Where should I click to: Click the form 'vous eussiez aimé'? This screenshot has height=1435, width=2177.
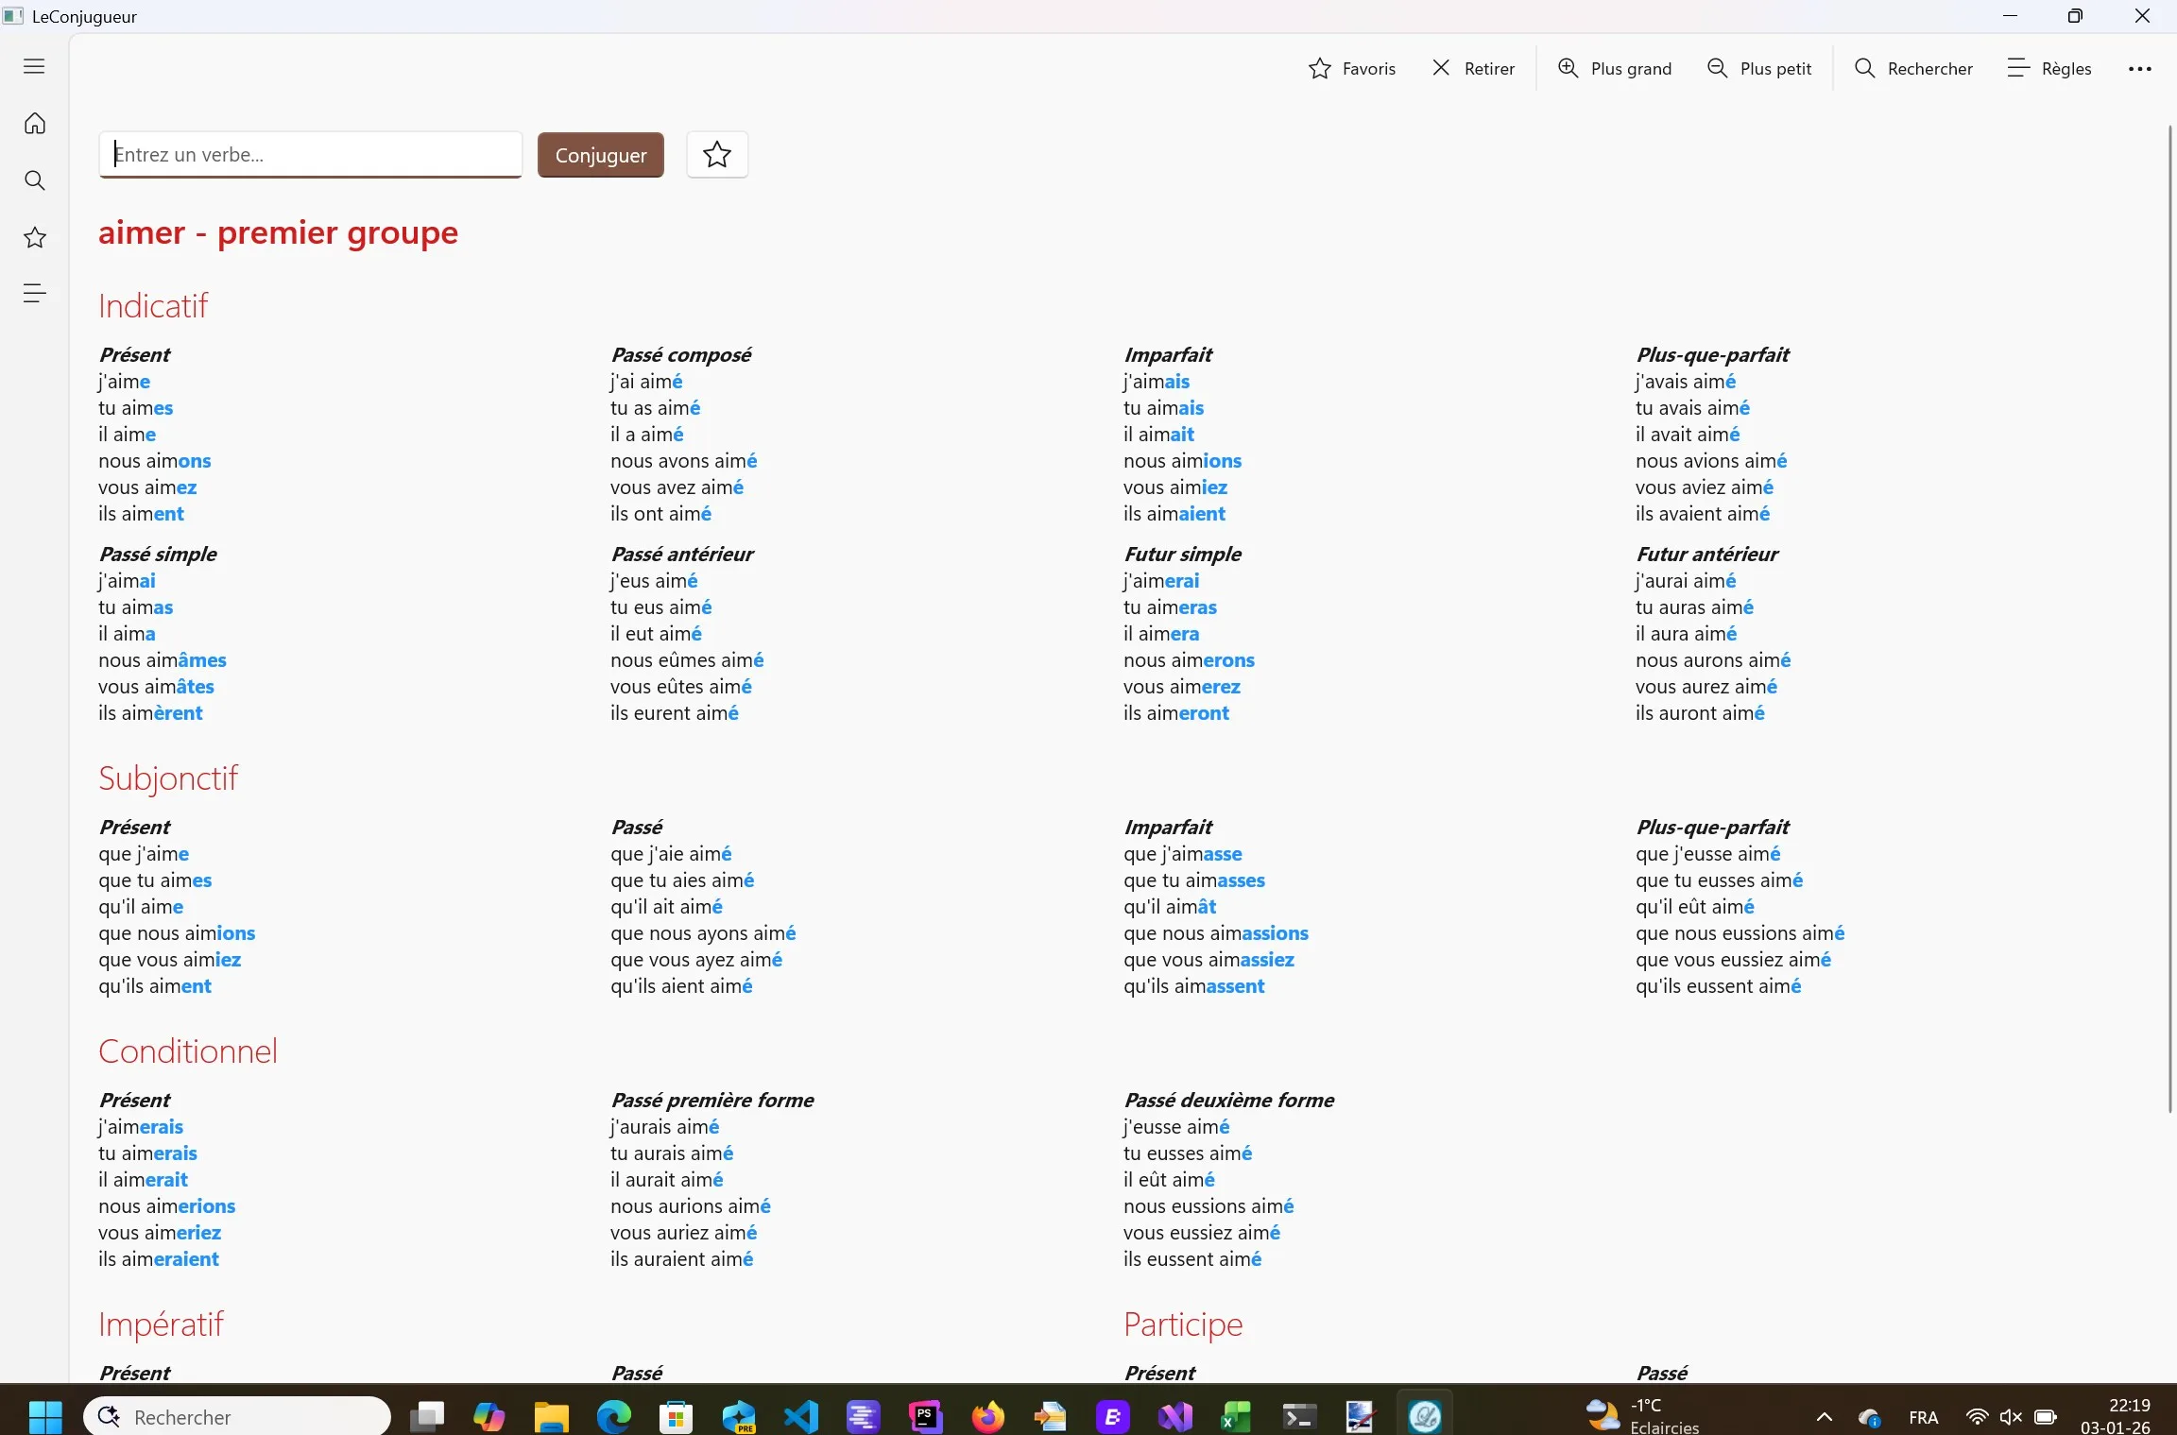coord(1202,1233)
